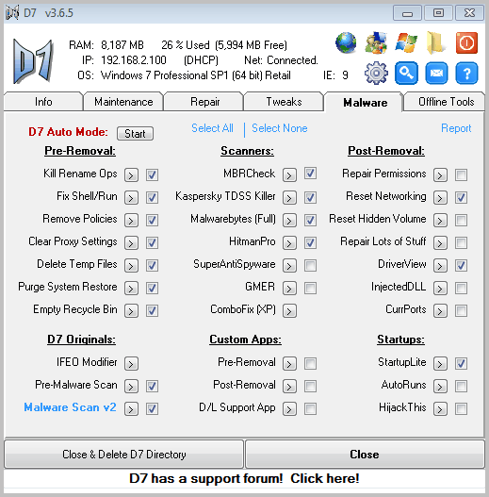Enable the Repair Lots of Stuff checkbox

click(x=461, y=242)
